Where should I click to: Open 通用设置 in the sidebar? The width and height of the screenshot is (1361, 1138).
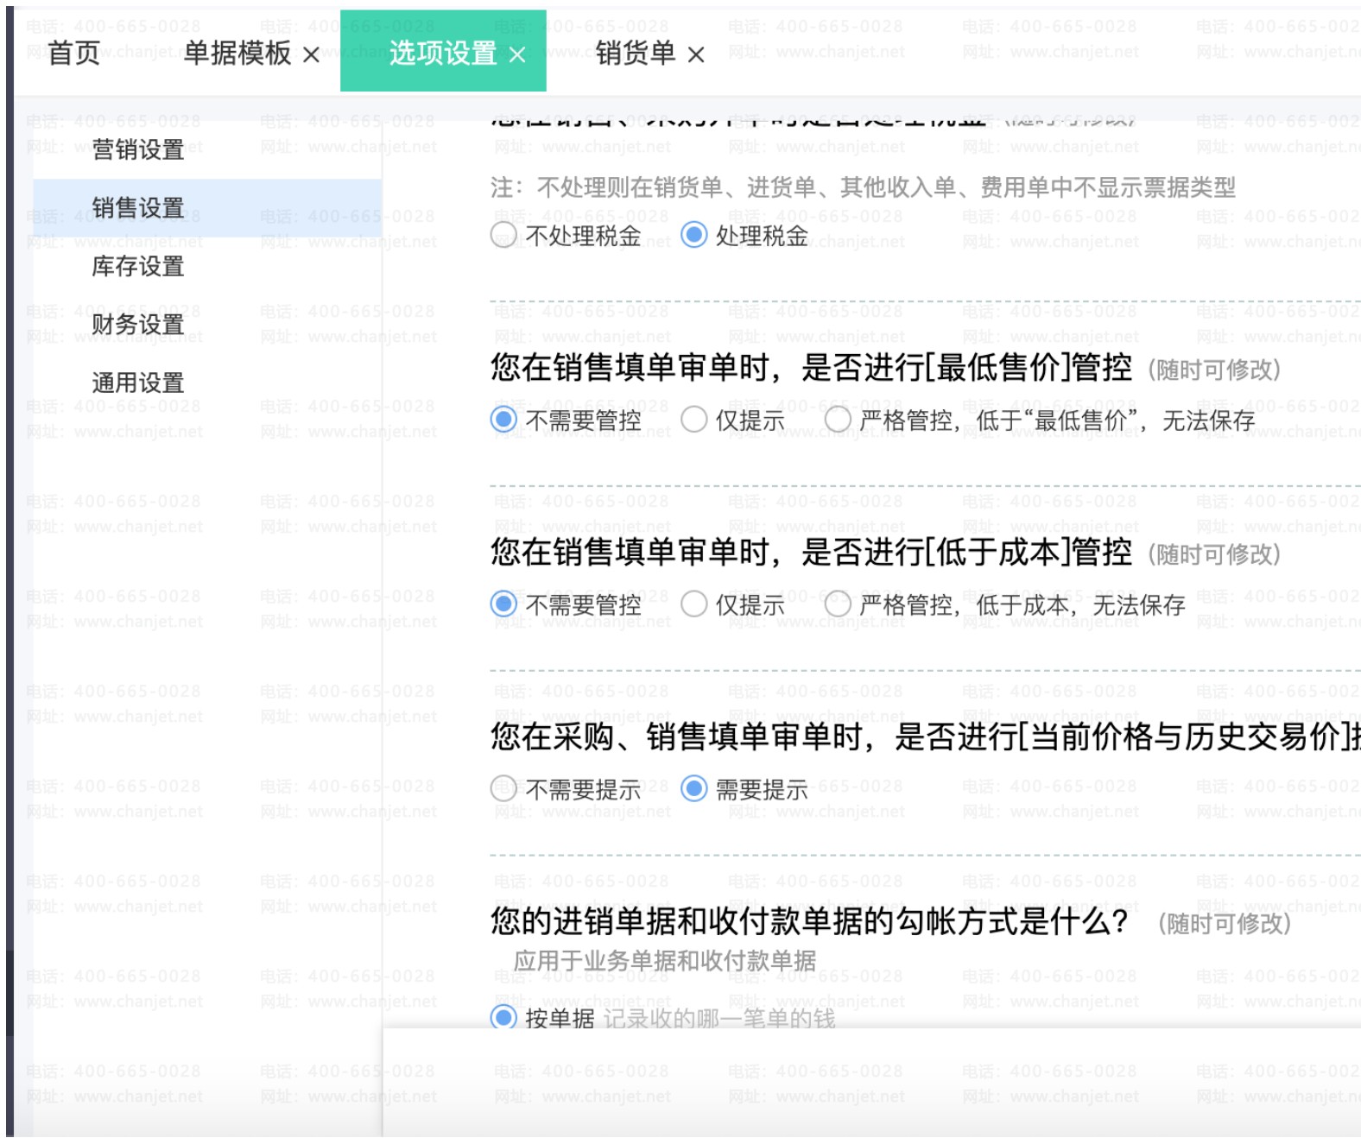pos(138,382)
